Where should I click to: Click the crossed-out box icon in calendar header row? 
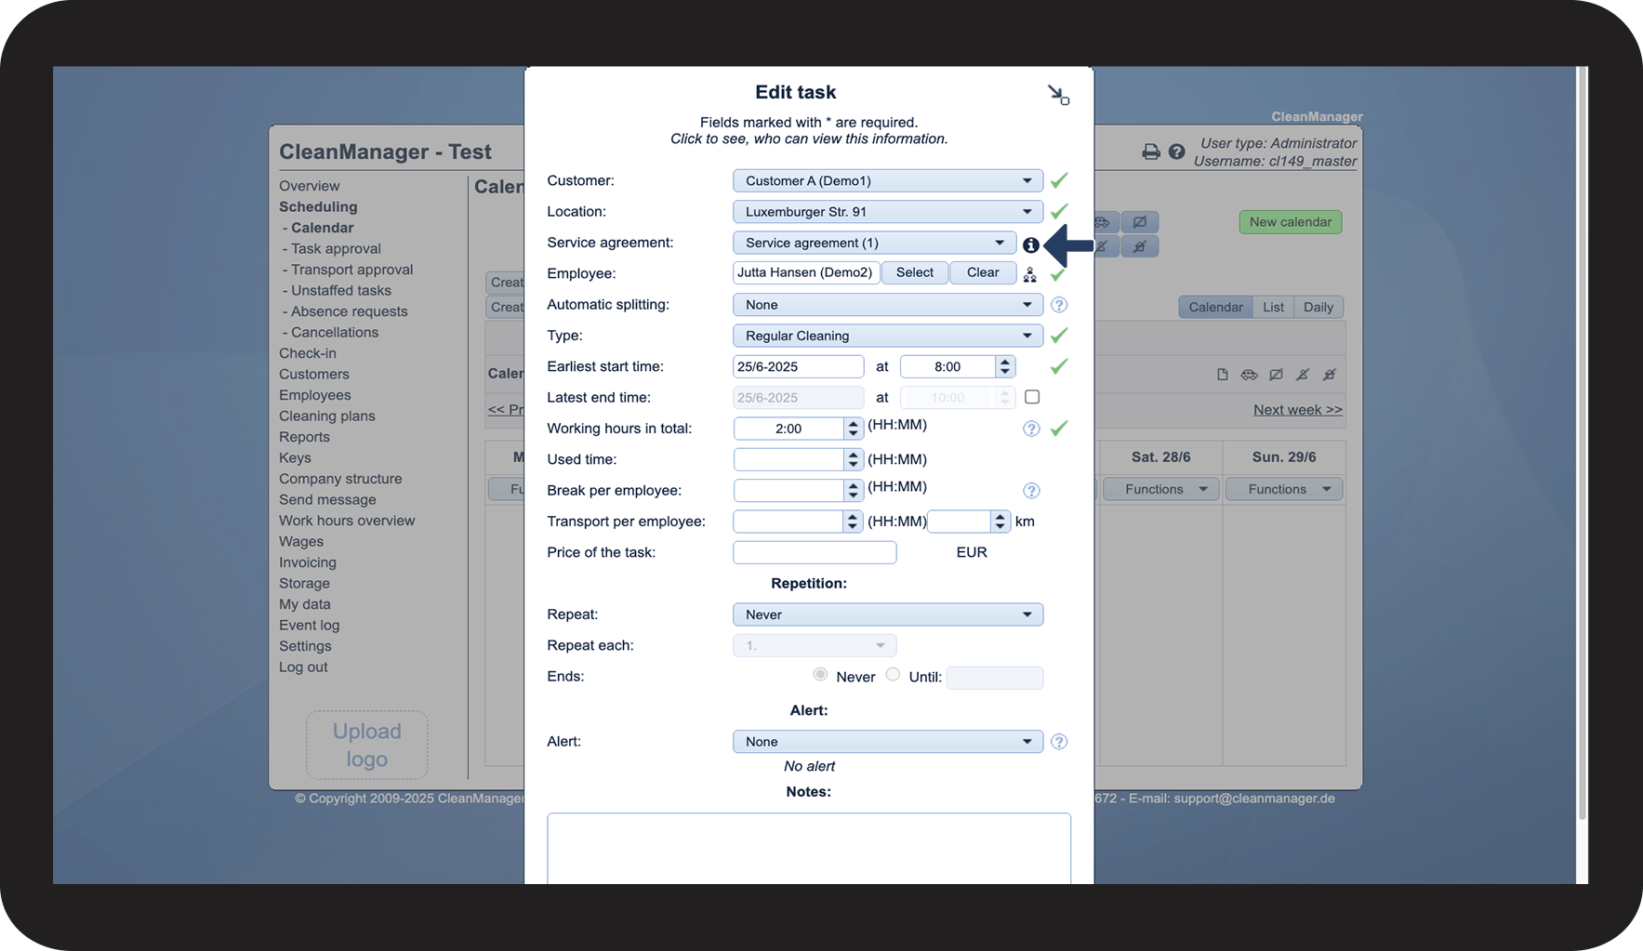click(x=1277, y=375)
